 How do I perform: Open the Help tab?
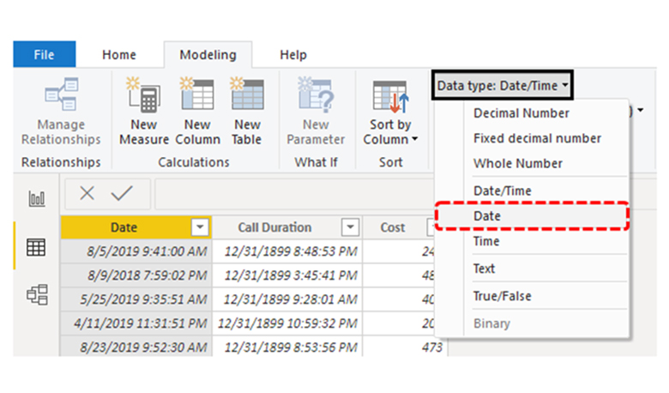[293, 55]
